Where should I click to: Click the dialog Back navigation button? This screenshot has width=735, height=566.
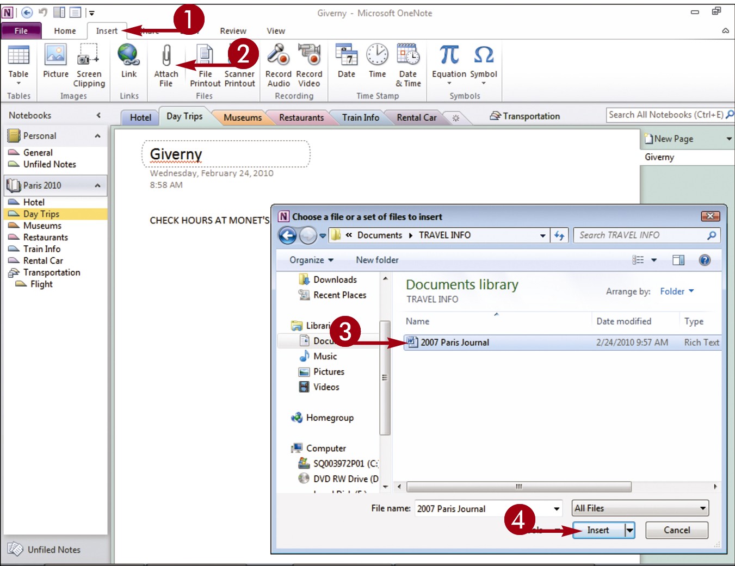tap(288, 235)
